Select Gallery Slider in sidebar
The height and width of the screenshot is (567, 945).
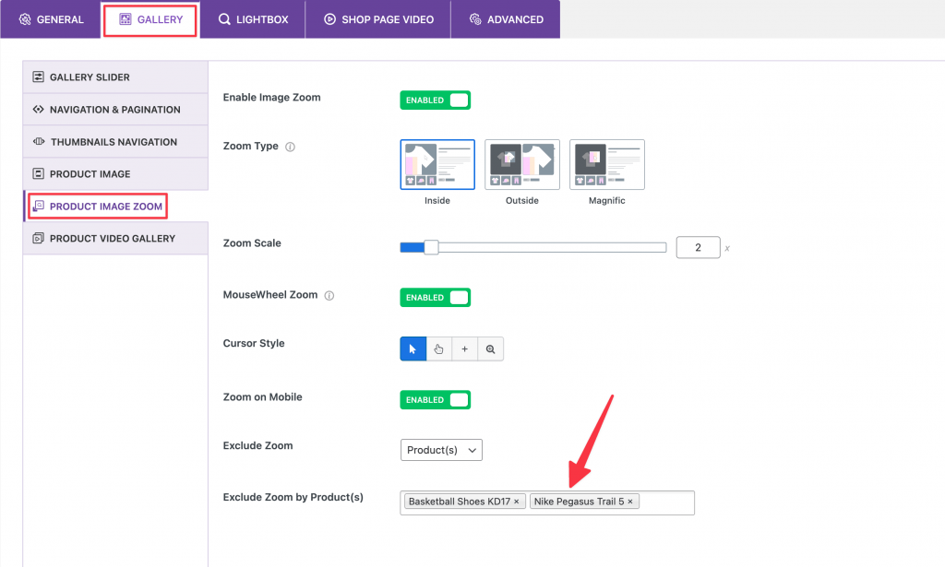tap(115, 77)
